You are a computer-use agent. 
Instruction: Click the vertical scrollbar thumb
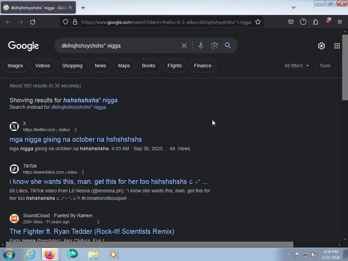345,67
